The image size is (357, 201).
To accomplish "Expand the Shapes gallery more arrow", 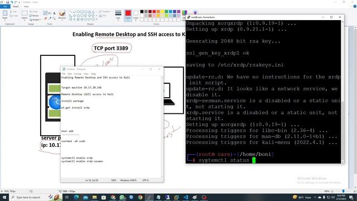I will tap(97, 20).
